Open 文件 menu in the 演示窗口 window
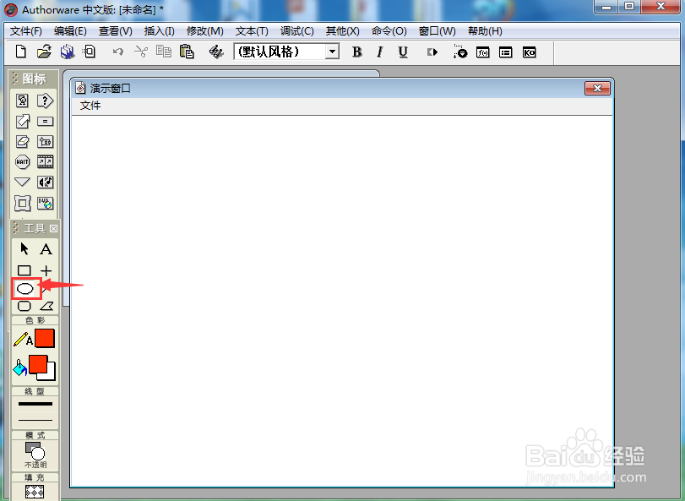Image resolution: width=685 pixels, height=501 pixels. 90,106
